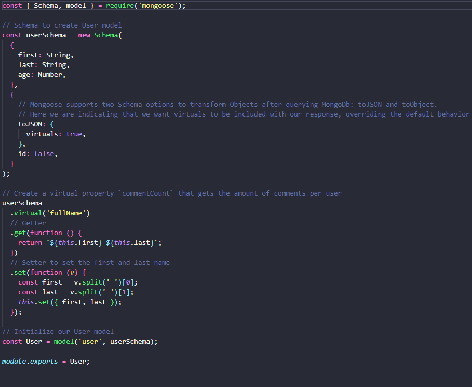472x387 pixels.
Task: Click the ".get(function () {" line
Action: [46, 233]
